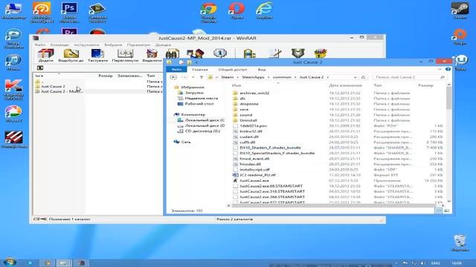This screenshot has width=476, height=267.
Task: Select the Just Cause 2 - Mult... folder in WinRAR
Action: [x=59, y=91]
